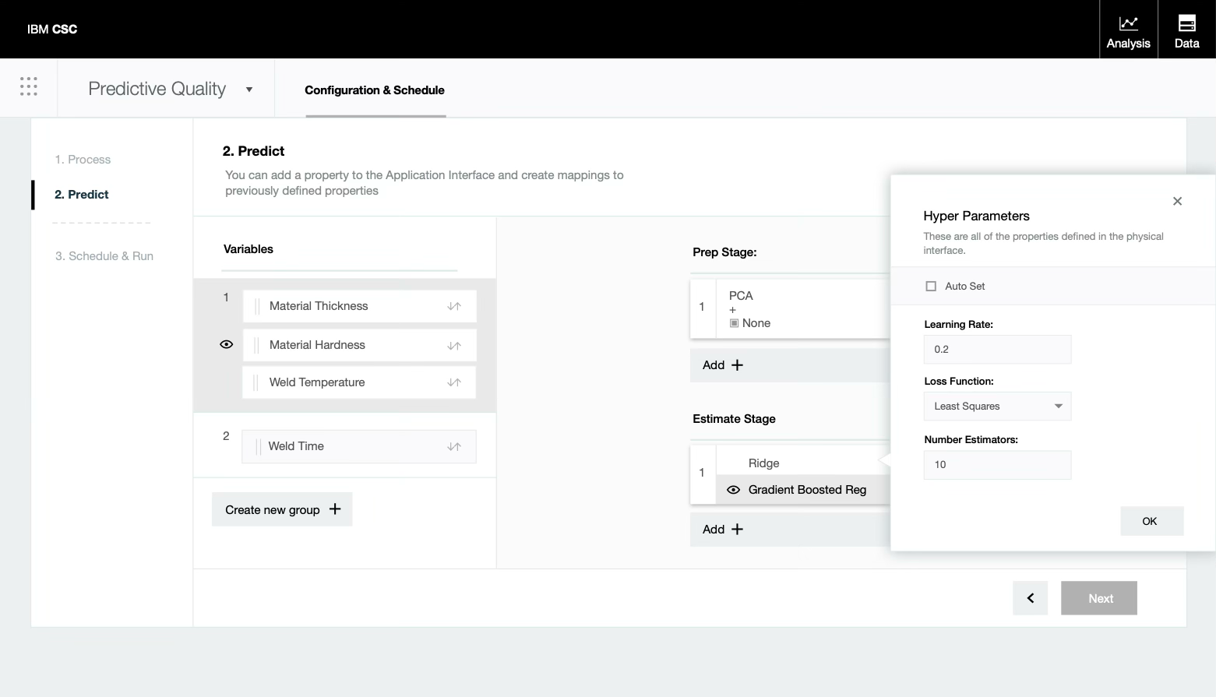Viewport: 1216px width, 697px height.
Task: Switch to the Configuration & Schedule tab
Action: coord(375,90)
